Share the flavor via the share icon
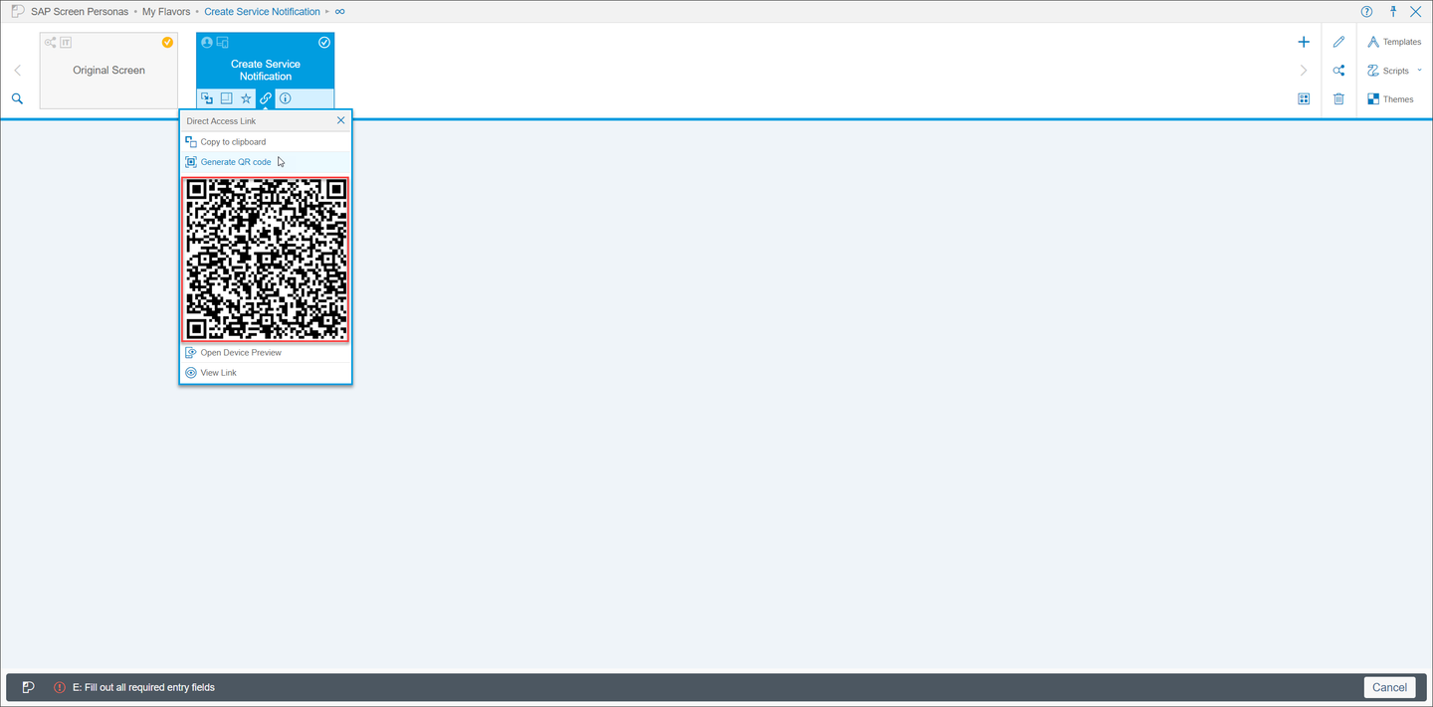The width and height of the screenshot is (1433, 707). point(1338,71)
